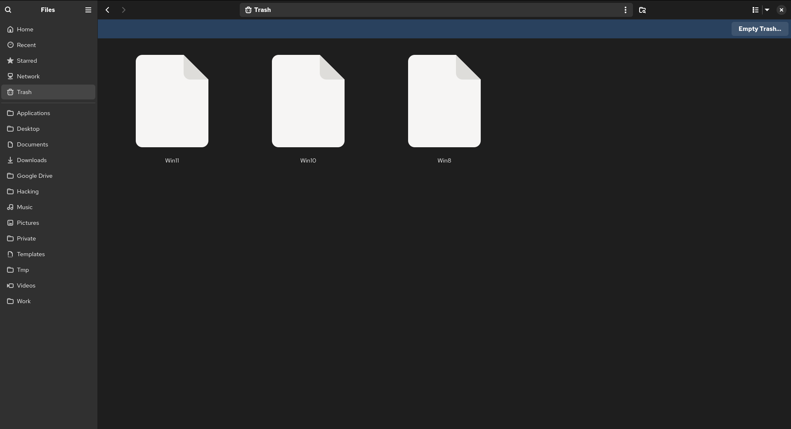Open the path bar three-dot menu

tap(625, 10)
